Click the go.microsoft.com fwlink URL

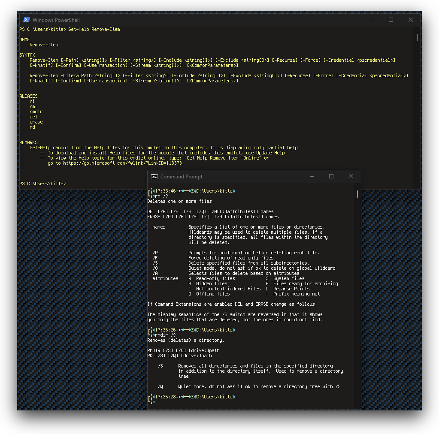click(x=123, y=163)
